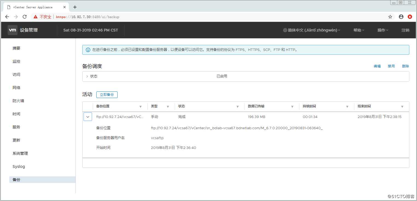Filter the 结束时间 column
The width and height of the screenshot is (417, 201).
[402, 107]
